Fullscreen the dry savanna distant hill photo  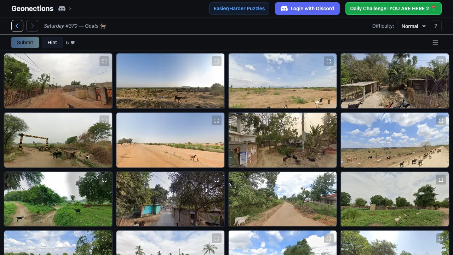coord(217,61)
